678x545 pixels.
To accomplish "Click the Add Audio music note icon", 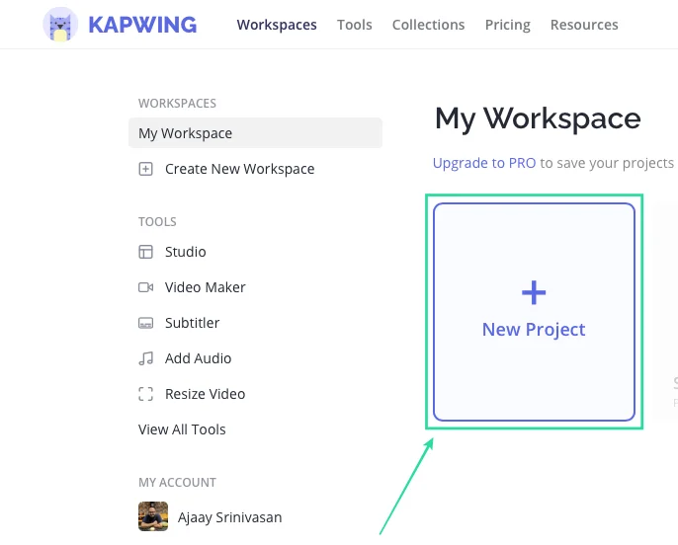I will [x=146, y=358].
